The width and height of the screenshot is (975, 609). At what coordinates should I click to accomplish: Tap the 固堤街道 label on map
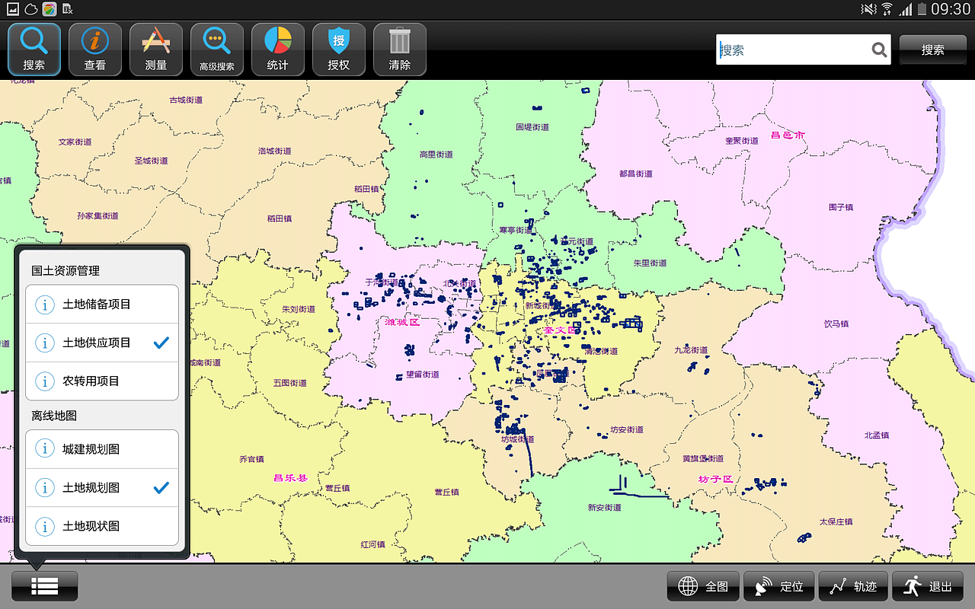532,127
